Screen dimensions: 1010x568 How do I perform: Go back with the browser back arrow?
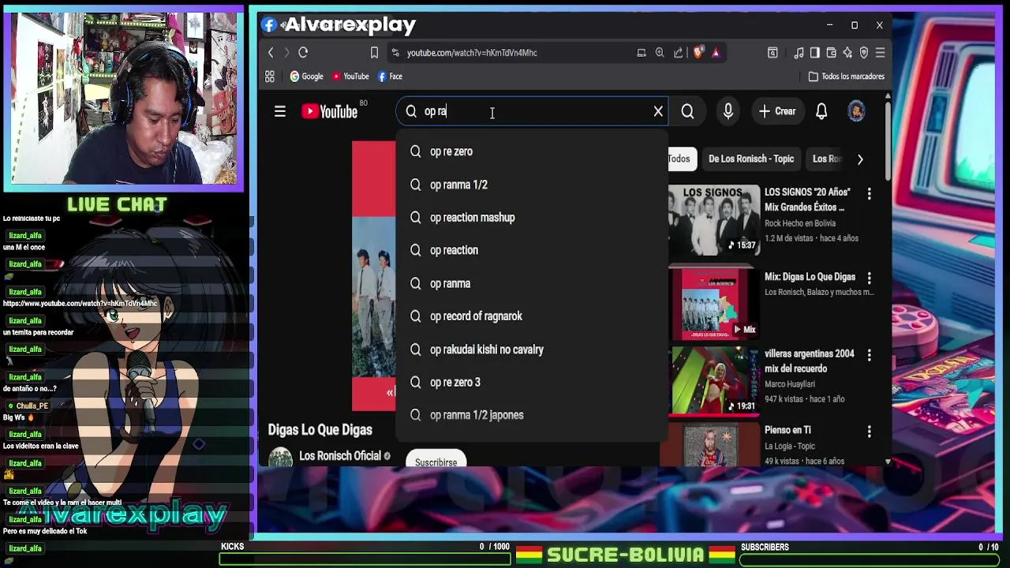click(x=271, y=53)
